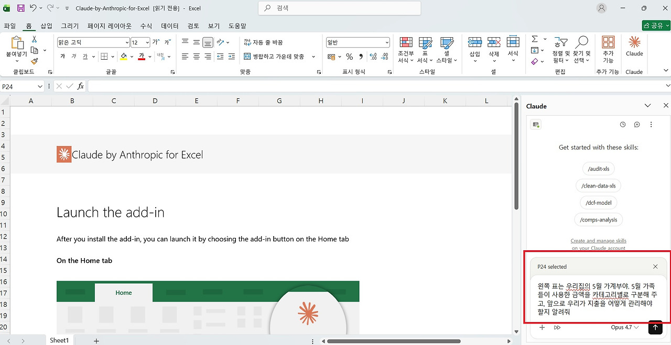Open Merge and Center dropdown arrow
The image size is (671, 345).
[313, 57]
